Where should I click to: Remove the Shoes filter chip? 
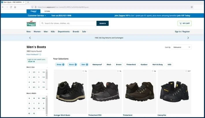[63, 64]
